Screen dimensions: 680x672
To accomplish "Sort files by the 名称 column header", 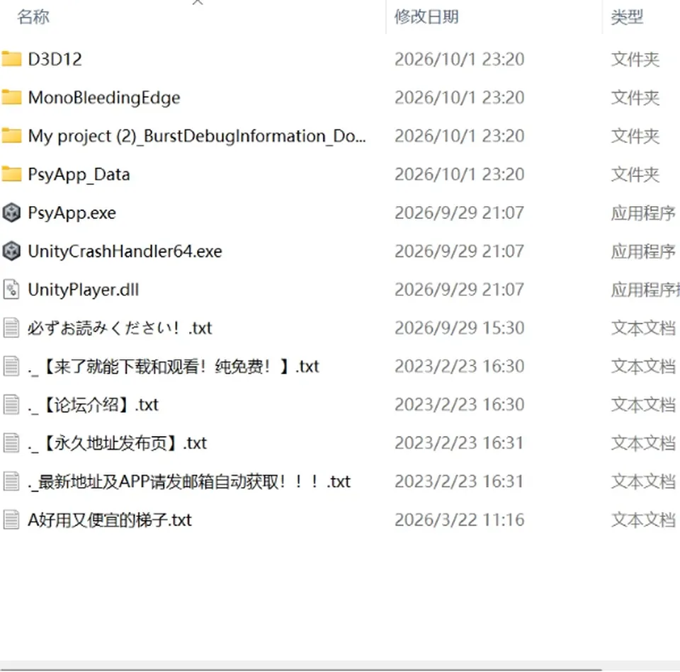I will 33,17.
